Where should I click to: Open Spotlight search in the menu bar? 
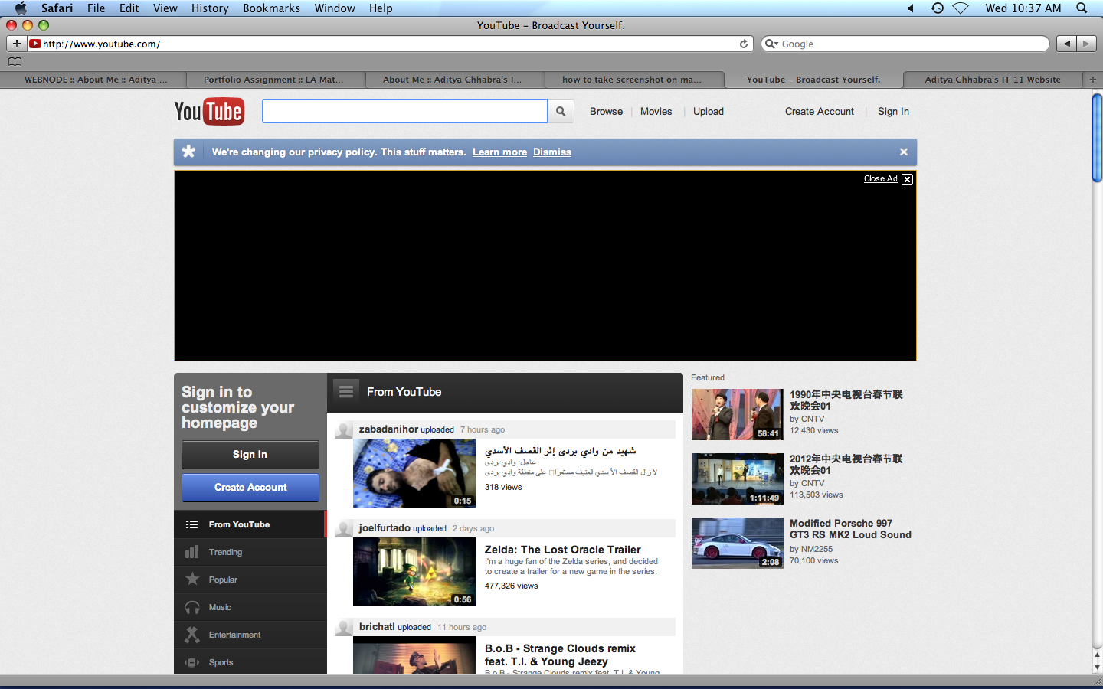point(1082,8)
